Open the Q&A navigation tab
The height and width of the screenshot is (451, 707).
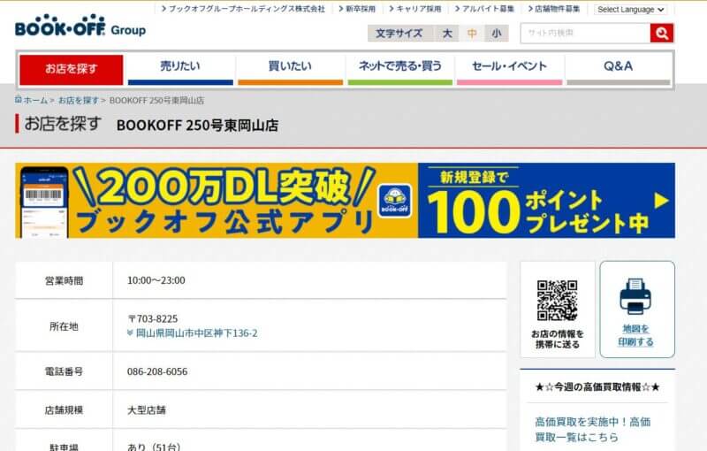618,70
